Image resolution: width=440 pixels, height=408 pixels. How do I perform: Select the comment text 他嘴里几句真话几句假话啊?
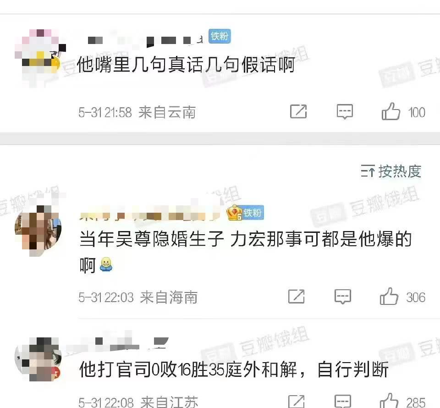186,65
